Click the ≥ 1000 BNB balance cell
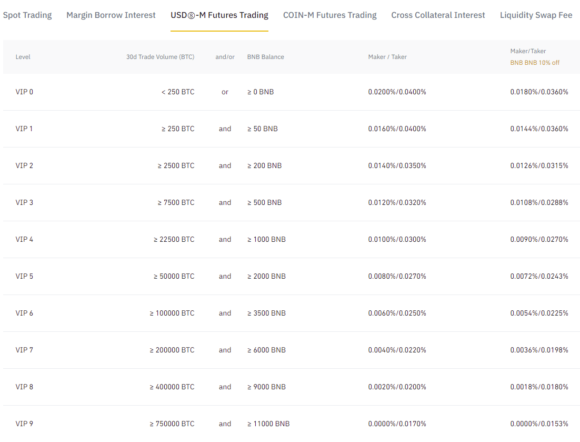Image resolution: width=580 pixels, height=442 pixels. pyautogui.click(x=267, y=239)
